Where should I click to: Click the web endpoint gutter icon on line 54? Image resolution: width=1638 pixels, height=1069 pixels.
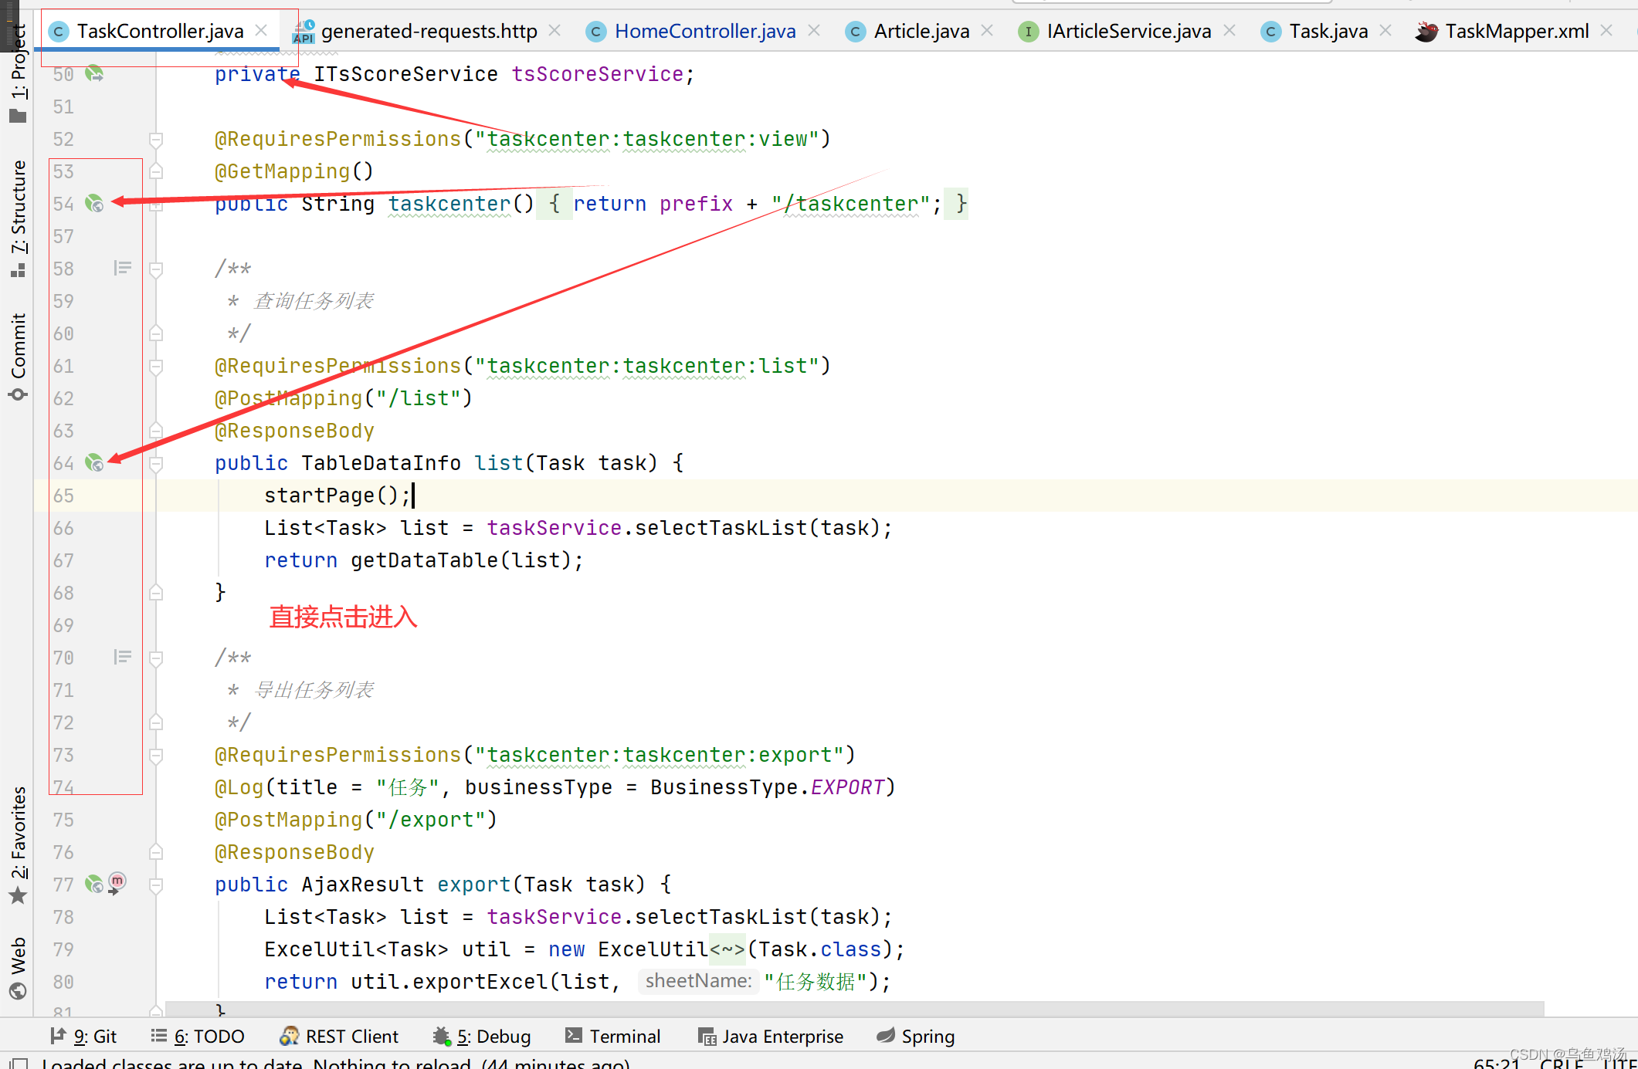pos(93,204)
